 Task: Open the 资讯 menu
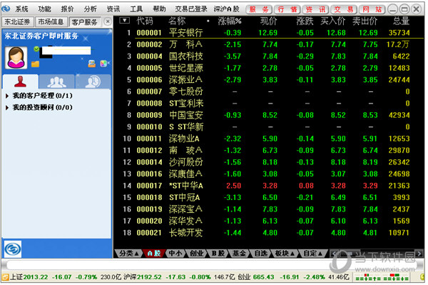click(x=113, y=9)
